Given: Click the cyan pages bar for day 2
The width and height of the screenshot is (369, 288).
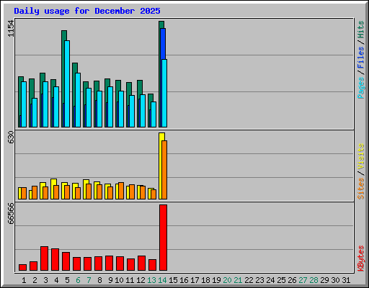Looking at the screenshot, I should point(35,112).
